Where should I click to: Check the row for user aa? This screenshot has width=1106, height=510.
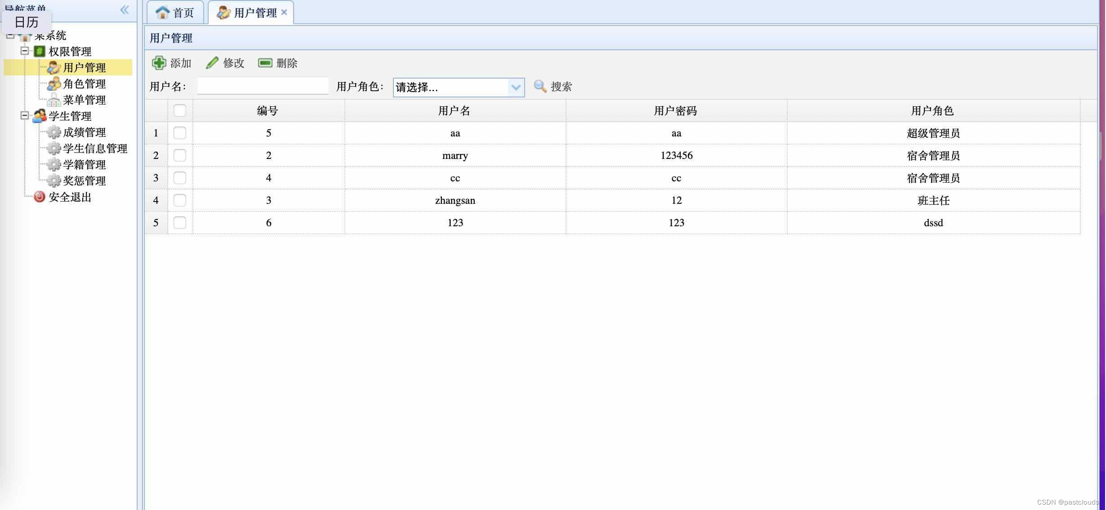180,133
